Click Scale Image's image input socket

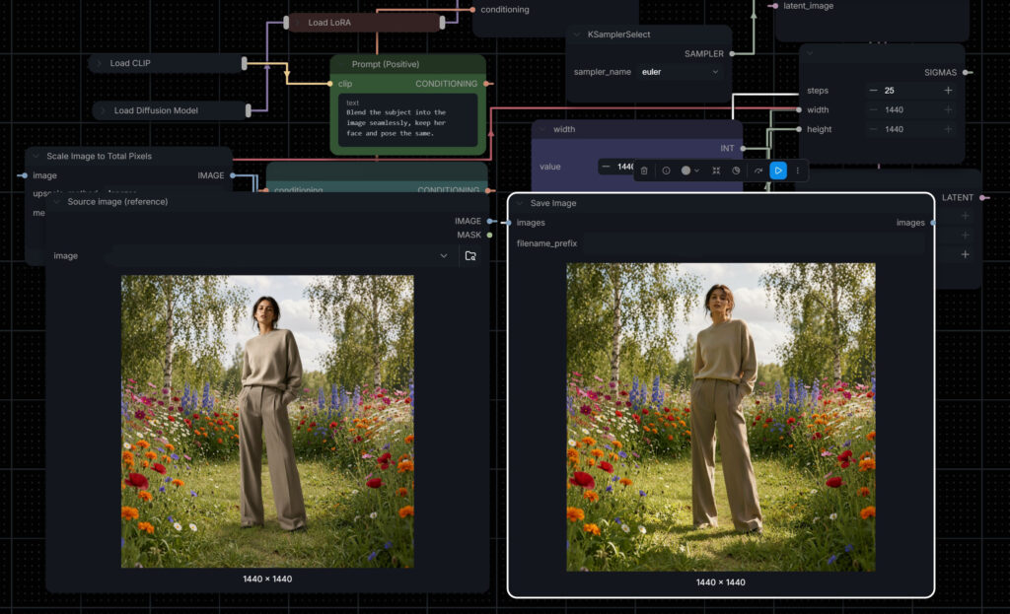tap(25, 175)
